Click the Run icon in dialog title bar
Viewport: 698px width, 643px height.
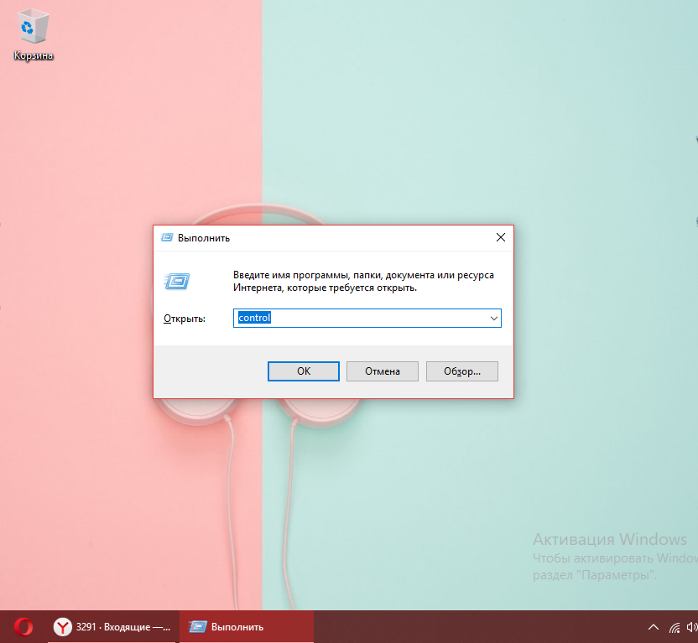click(x=167, y=237)
